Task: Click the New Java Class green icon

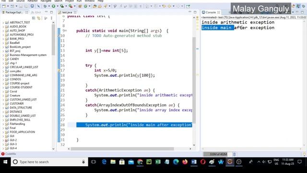Action: [85, 6]
